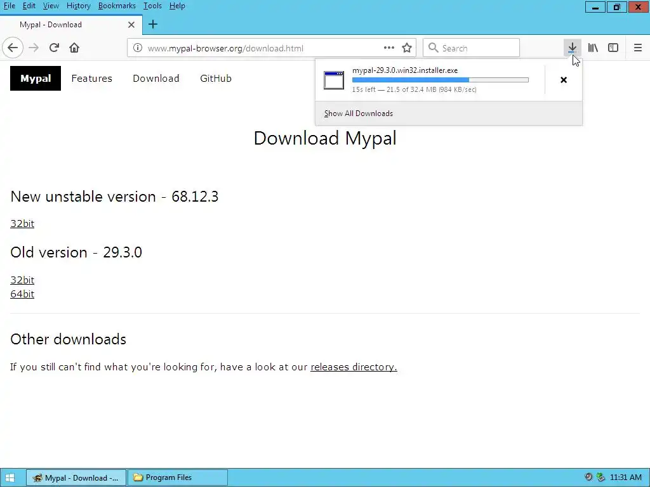
Task: Open the Bookmarks menu
Action: click(x=117, y=6)
